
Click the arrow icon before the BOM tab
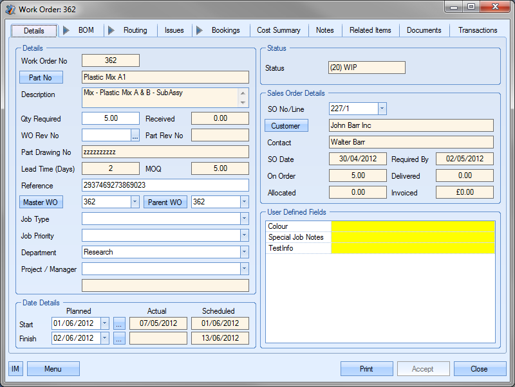pyautogui.click(x=66, y=30)
